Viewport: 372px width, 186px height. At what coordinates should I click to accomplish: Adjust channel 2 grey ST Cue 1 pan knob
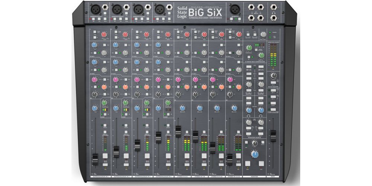[125, 53]
